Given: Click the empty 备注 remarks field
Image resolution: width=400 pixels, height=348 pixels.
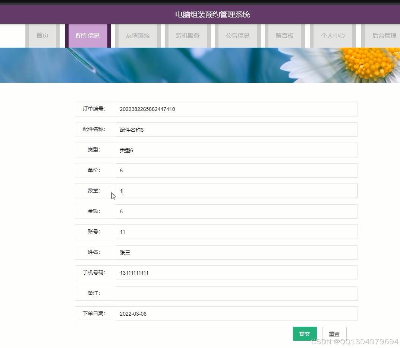Looking at the screenshot, I should click(237, 293).
